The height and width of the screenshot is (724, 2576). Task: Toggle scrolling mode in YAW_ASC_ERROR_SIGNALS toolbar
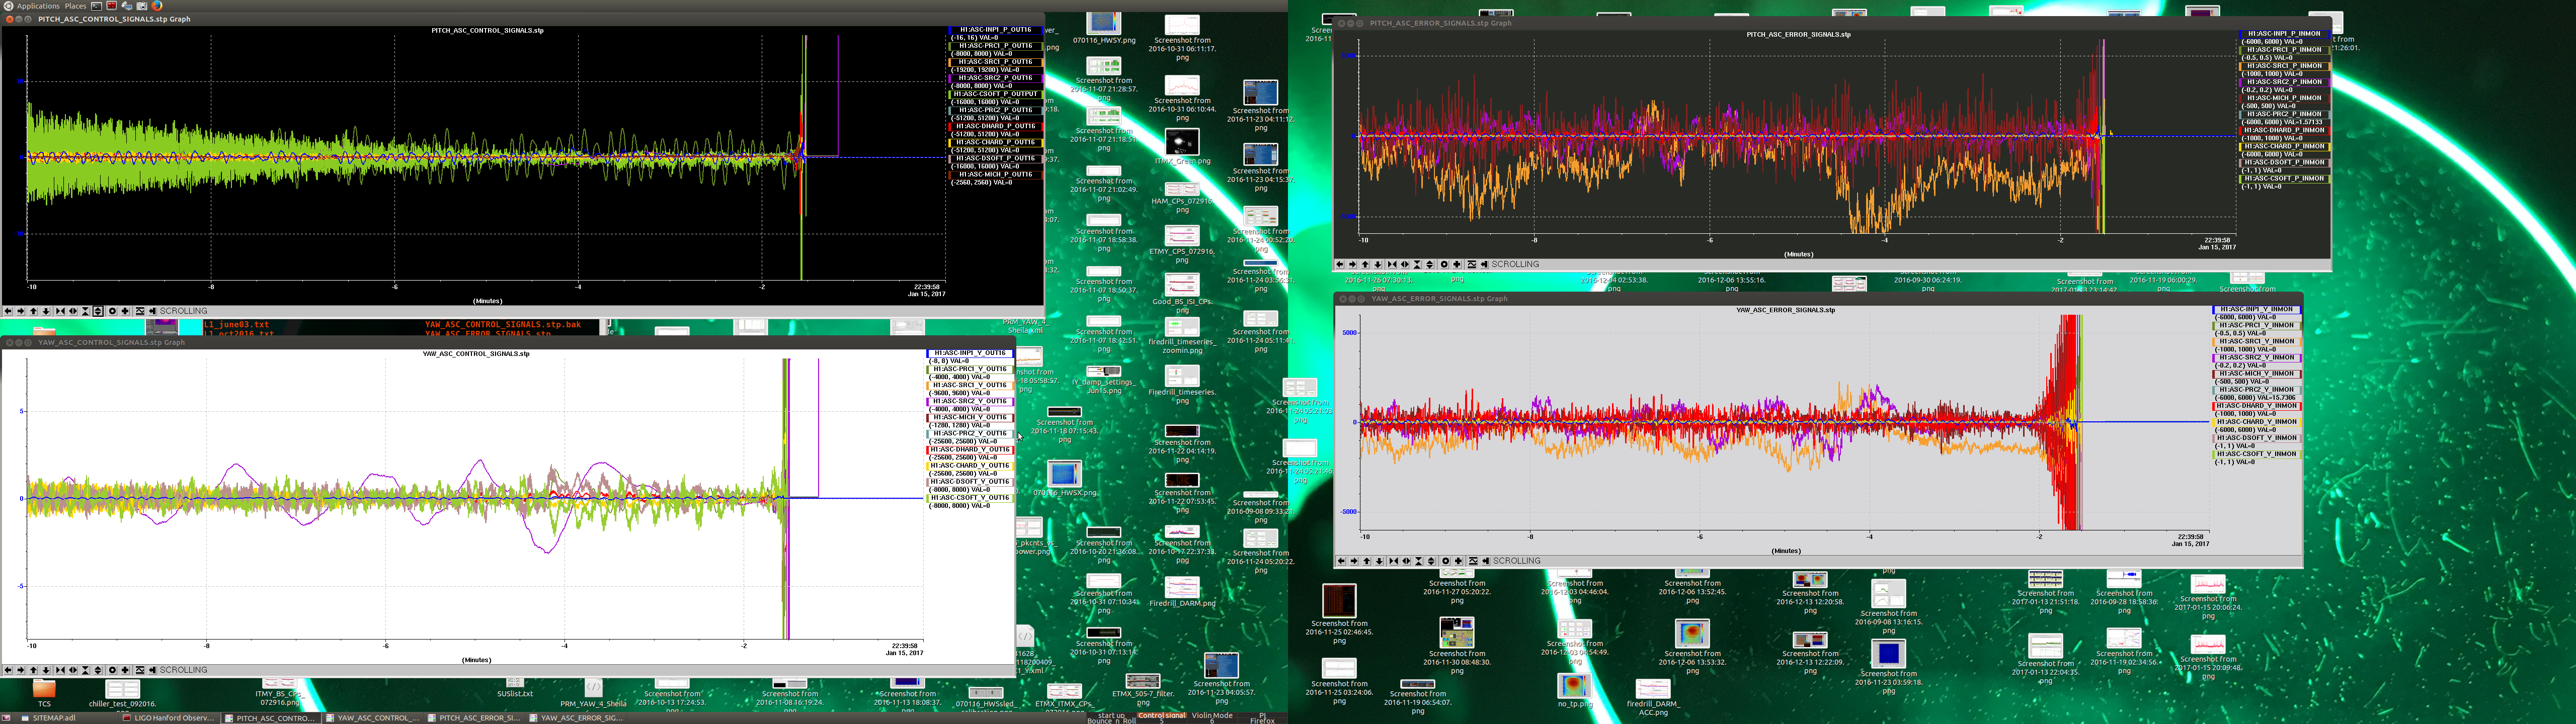[1486, 561]
